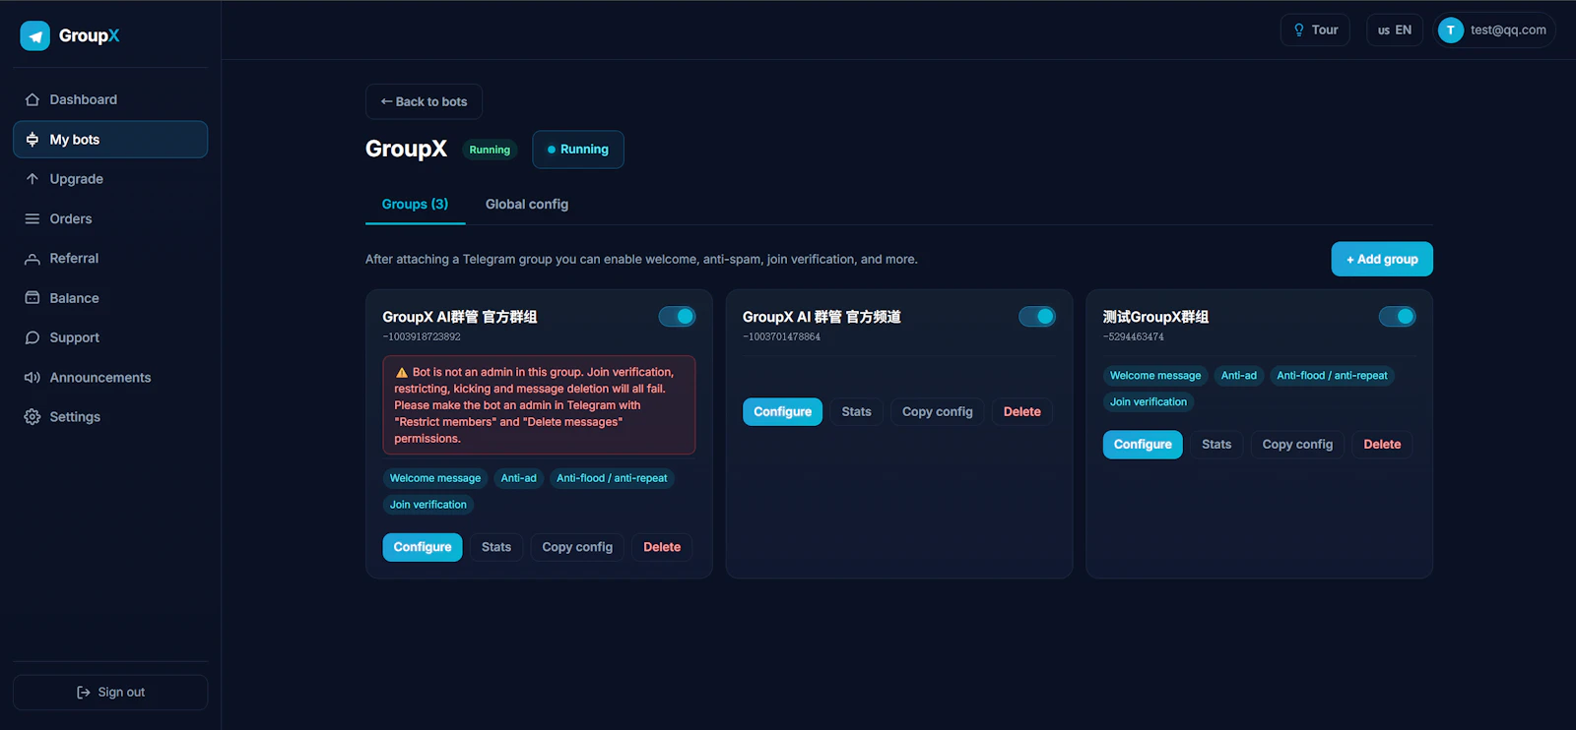Click the Orders list icon
The height and width of the screenshot is (730, 1576).
tap(33, 218)
